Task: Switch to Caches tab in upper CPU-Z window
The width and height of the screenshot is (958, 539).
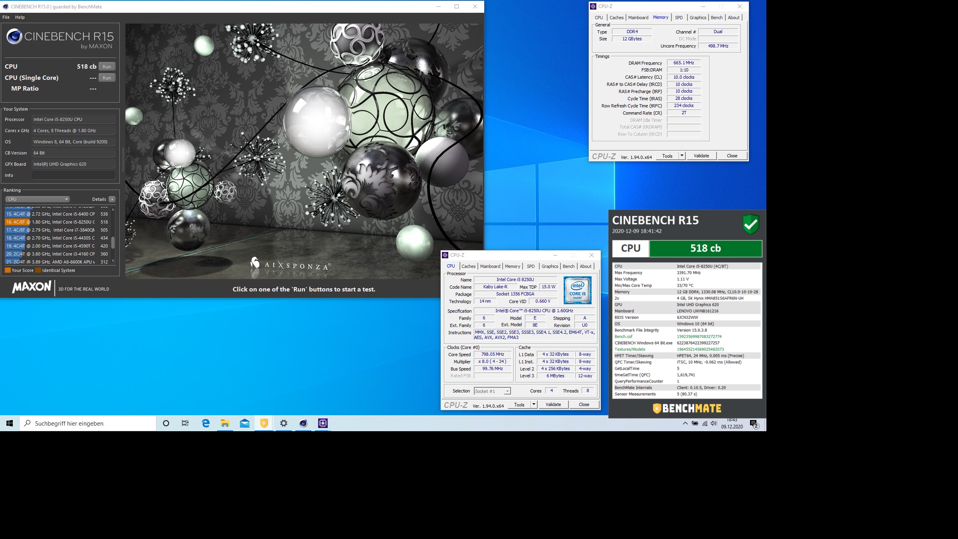Action: (616, 18)
